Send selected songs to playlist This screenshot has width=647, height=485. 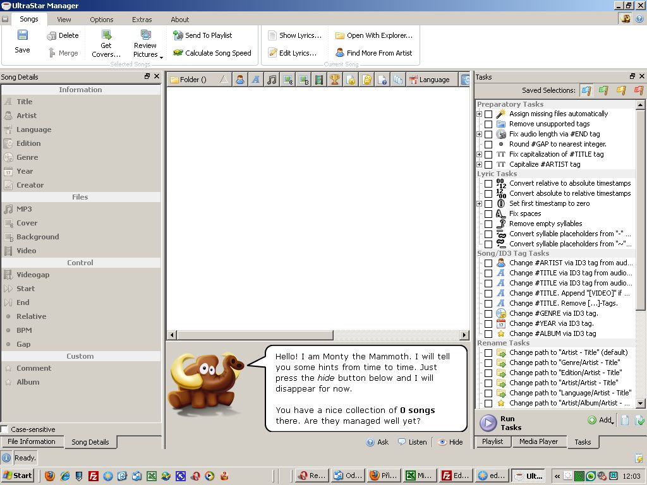point(202,35)
